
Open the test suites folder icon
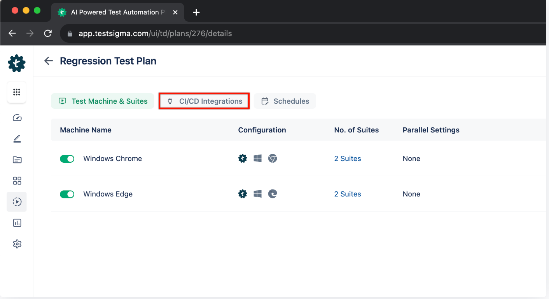(17, 160)
